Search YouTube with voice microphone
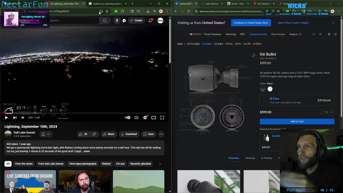Image resolution: width=343 pixels, height=193 pixels. point(117,20)
